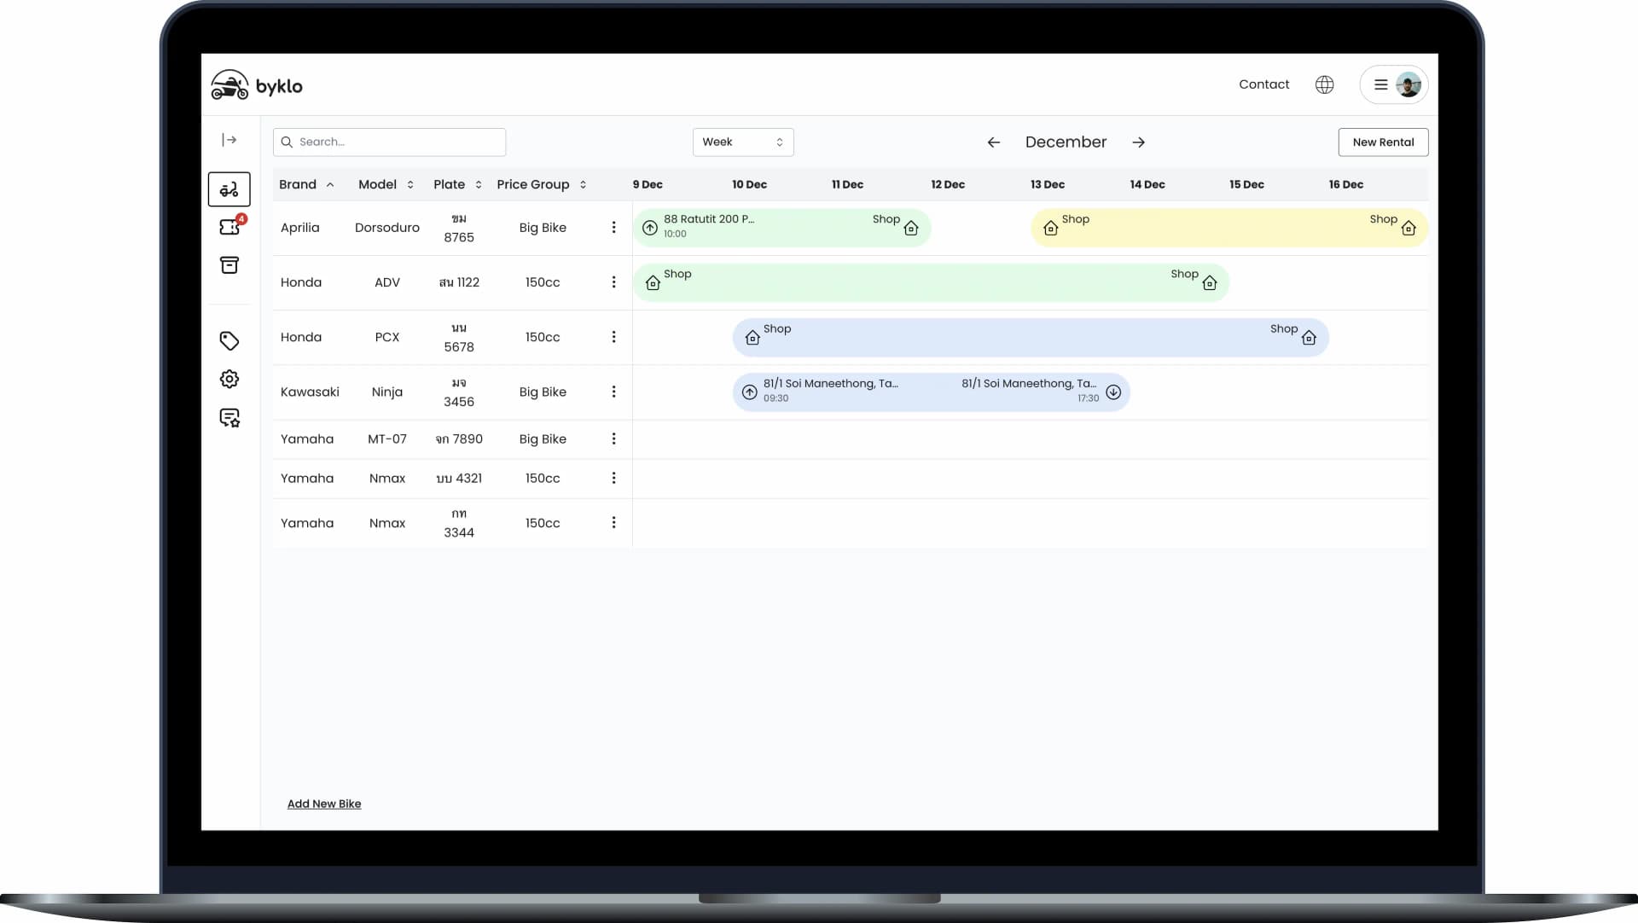Open the archive box icon in sidebar
The height and width of the screenshot is (923, 1638).
tap(229, 264)
